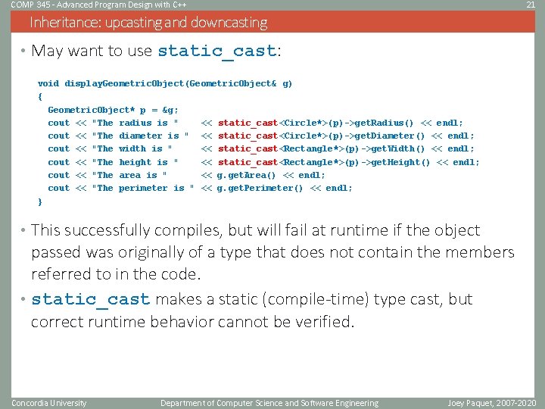
Task: Click the closing brace of the function
Action: [40, 201]
